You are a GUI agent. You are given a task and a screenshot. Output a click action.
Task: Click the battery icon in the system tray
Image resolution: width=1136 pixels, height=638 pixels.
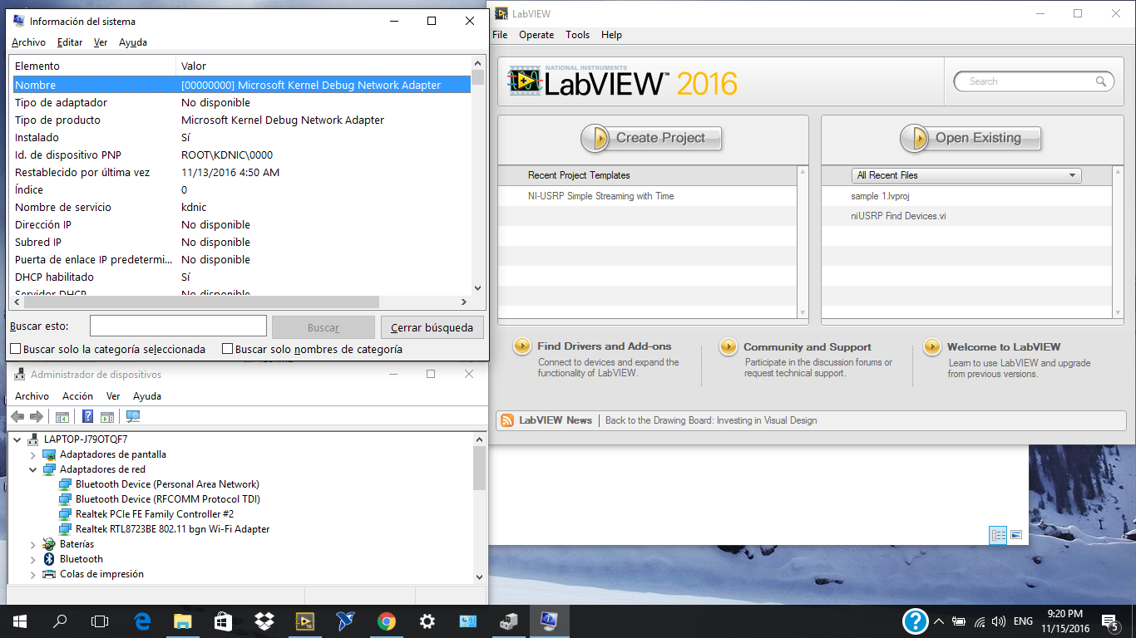(959, 621)
